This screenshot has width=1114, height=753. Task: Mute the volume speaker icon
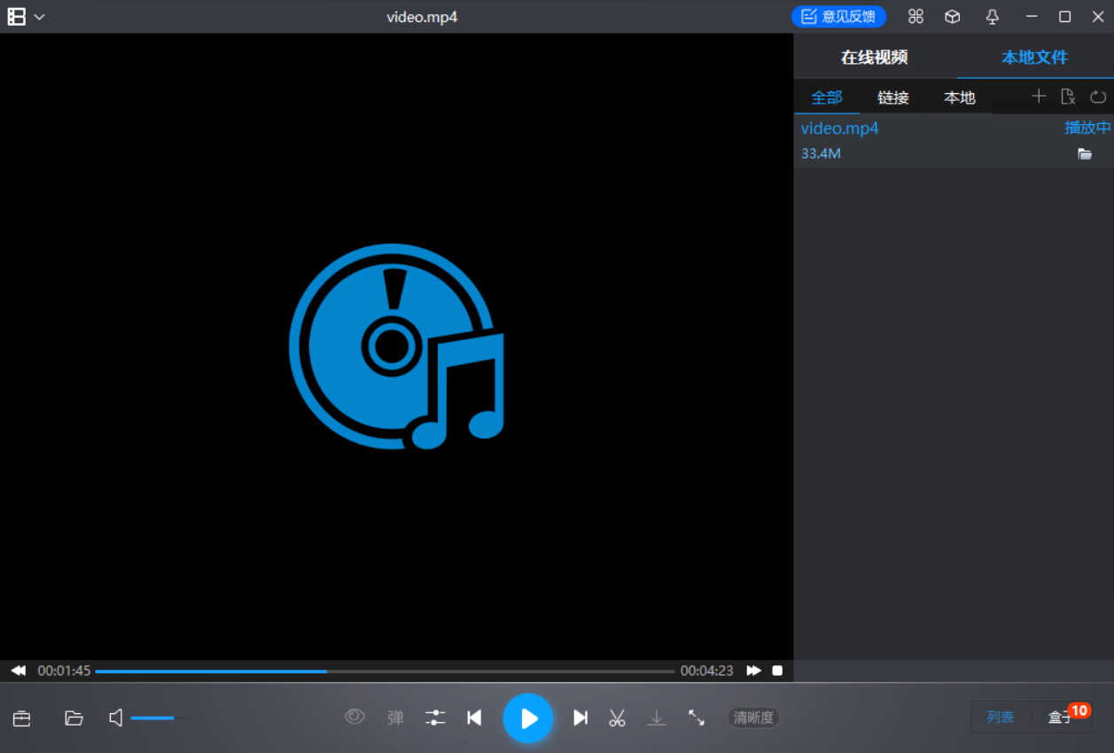114,718
